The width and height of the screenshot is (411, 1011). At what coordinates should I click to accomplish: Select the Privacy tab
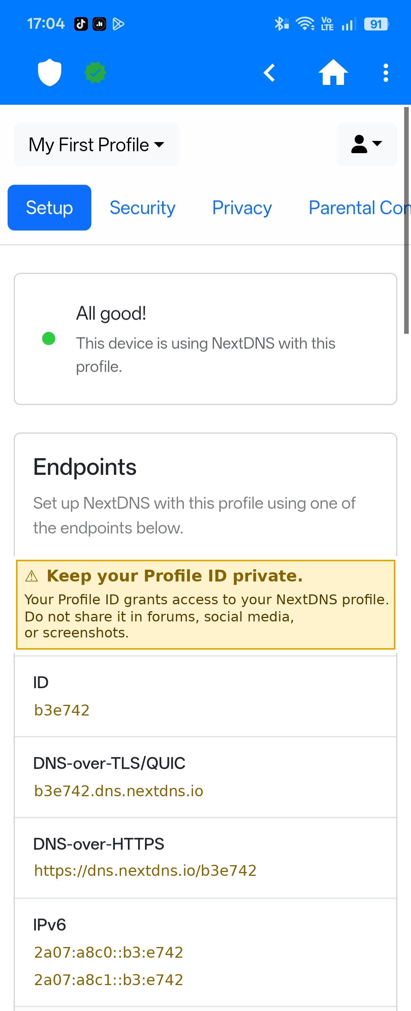(242, 207)
